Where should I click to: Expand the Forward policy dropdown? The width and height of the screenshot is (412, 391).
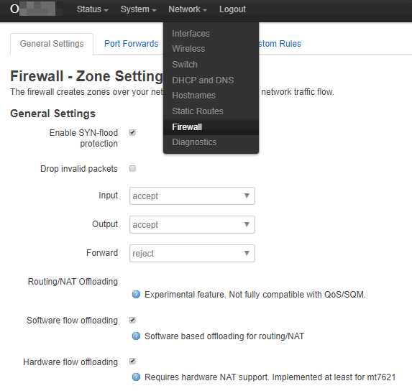pyautogui.click(x=192, y=253)
